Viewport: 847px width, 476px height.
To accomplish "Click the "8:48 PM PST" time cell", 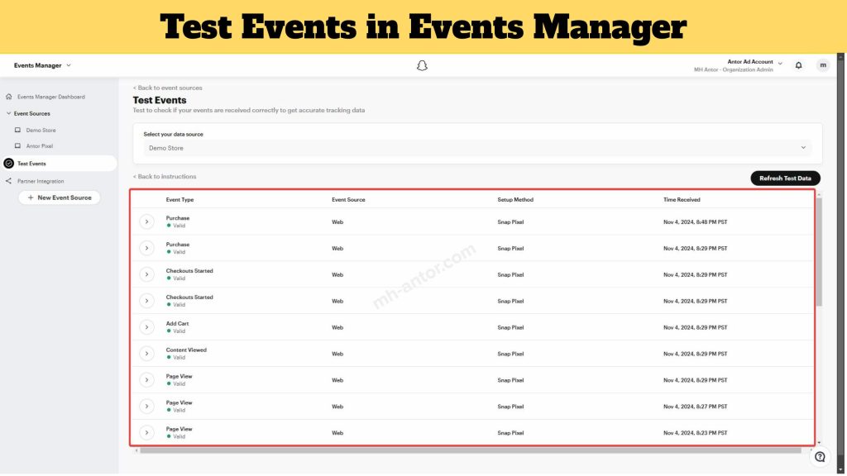I will [695, 221].
